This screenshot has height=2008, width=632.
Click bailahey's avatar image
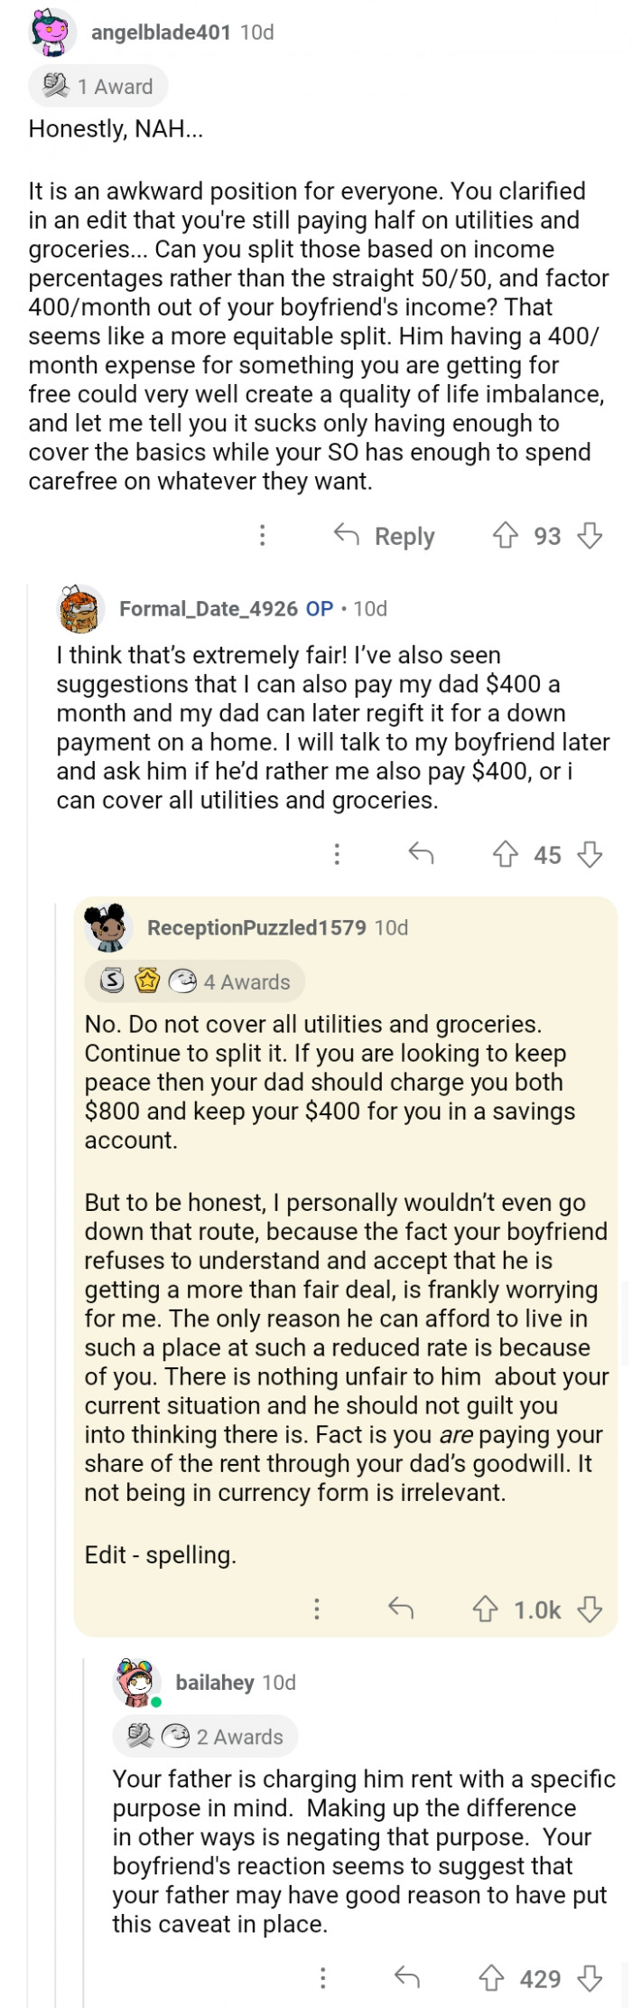pos(135,1683)
